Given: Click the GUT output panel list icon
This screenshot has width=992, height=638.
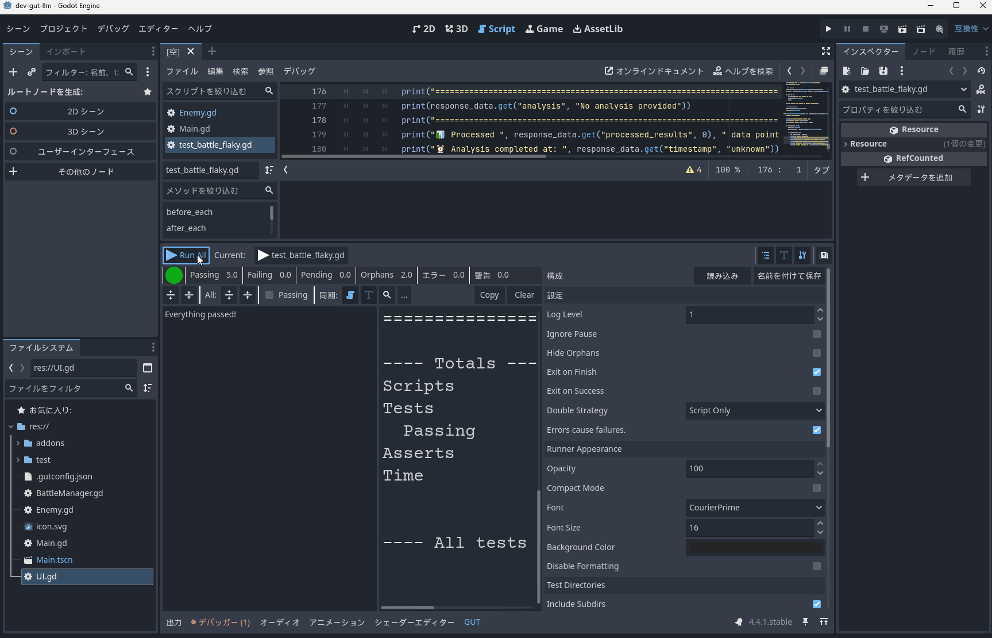Looking at the screenshot, I should tap(766, 255).
